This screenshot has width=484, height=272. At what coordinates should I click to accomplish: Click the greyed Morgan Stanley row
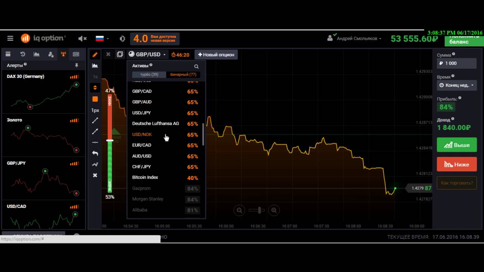click(x=165, y=199)
